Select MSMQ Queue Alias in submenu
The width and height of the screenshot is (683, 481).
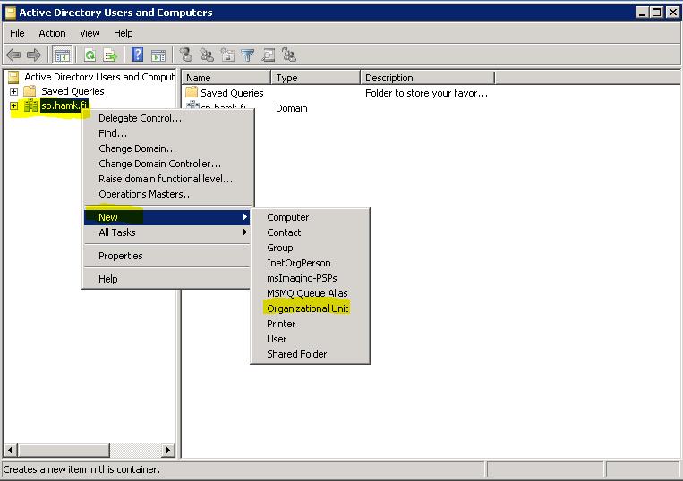pyautogui.click(x=310, y=293)
